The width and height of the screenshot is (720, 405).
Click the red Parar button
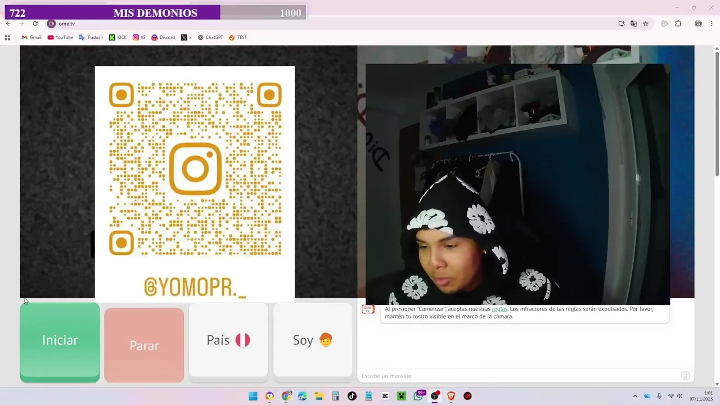coord(144,345)
